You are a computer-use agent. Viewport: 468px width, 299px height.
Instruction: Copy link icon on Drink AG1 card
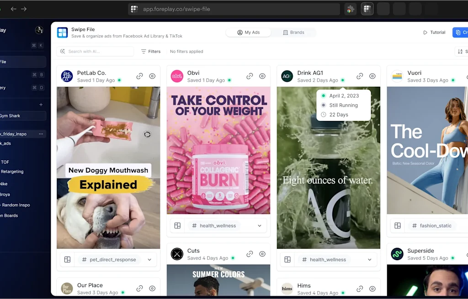[x=360, y=76]
